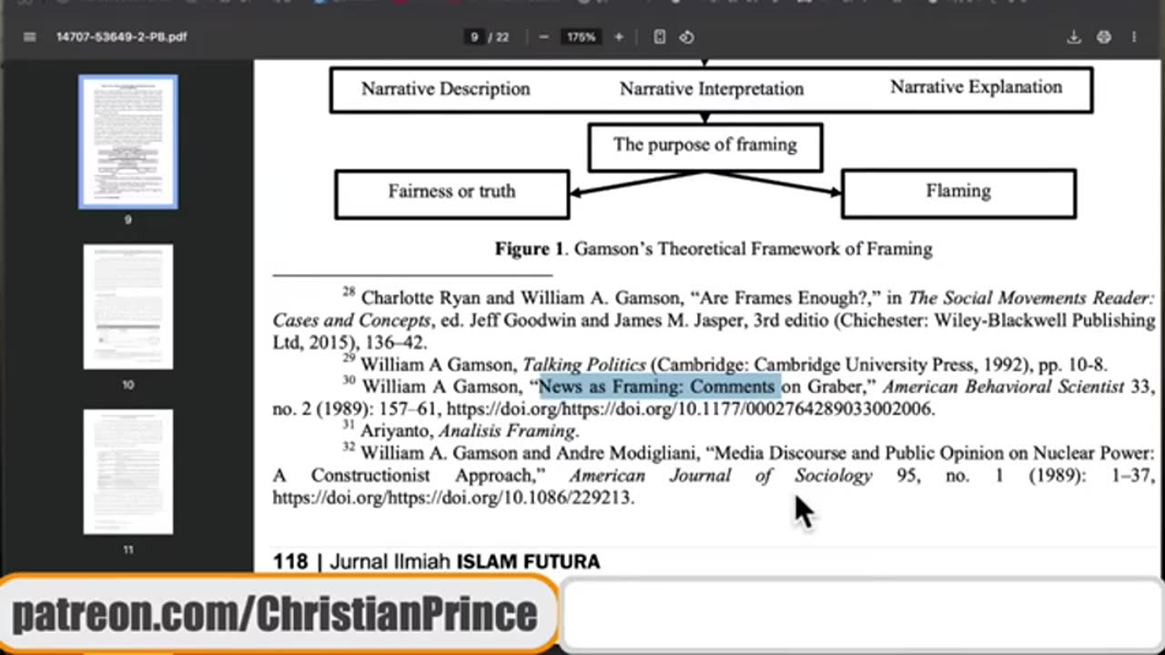Viewport: 1165px width, 655px height.
Task: Click 'Jurnal Ilmiah ISLAM FUTURA' footer
Action: (464, 561)
